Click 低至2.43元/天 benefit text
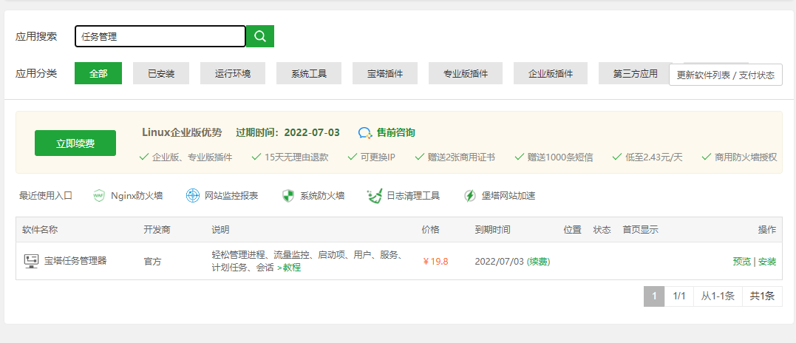The image size is (796, 343). click(x=654, y=157)
